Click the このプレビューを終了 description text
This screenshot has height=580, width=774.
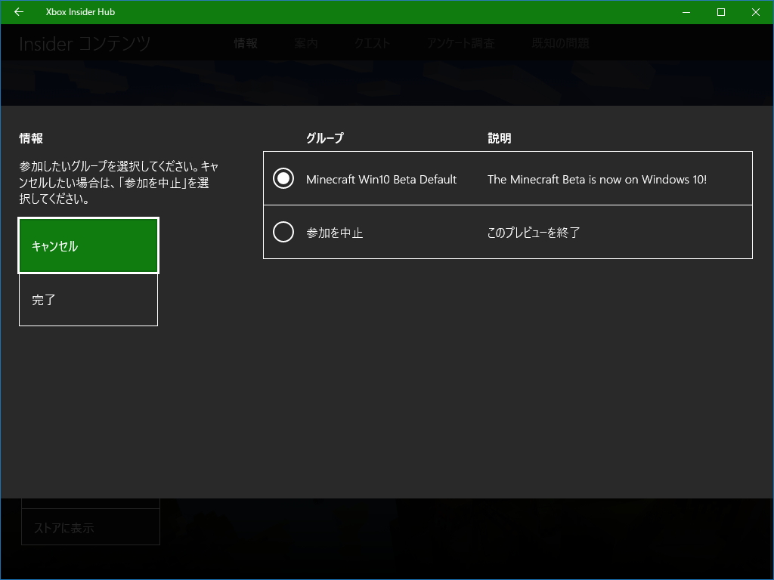pyautogui.click(x=534, y=233)
